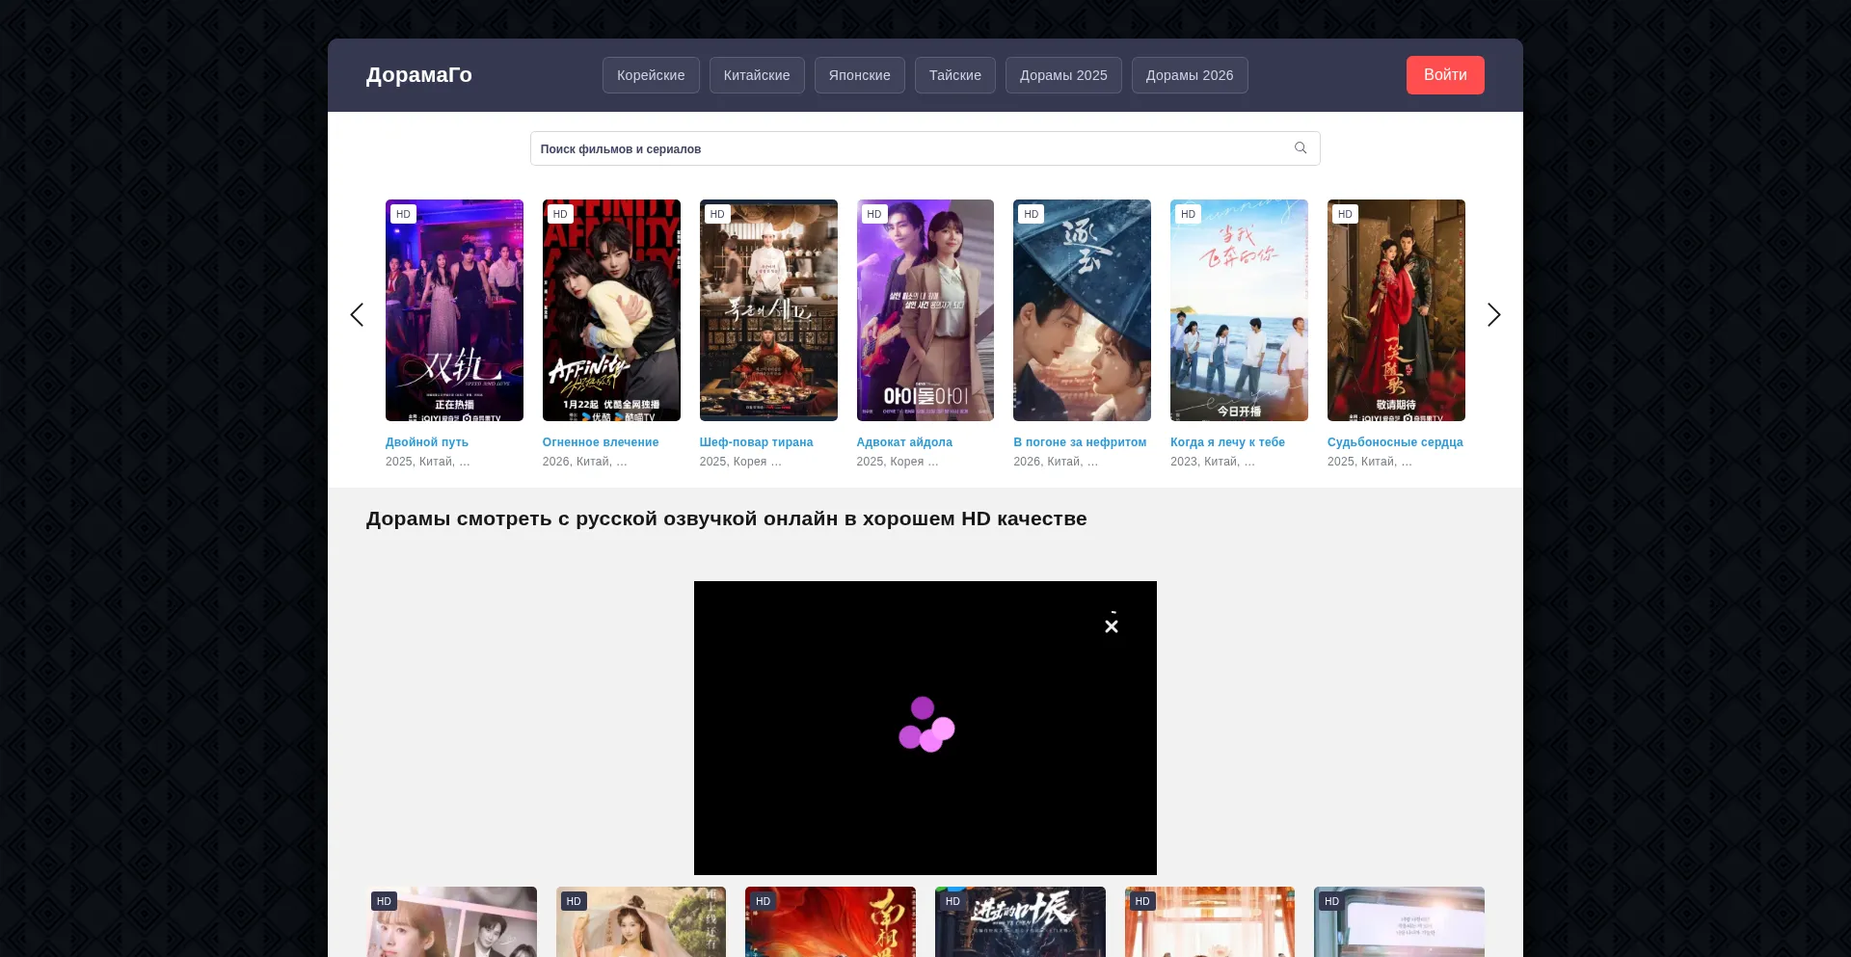Click HD badge on Адвокат айдола poster
The image size is (1851, 957).
(874, 214)
